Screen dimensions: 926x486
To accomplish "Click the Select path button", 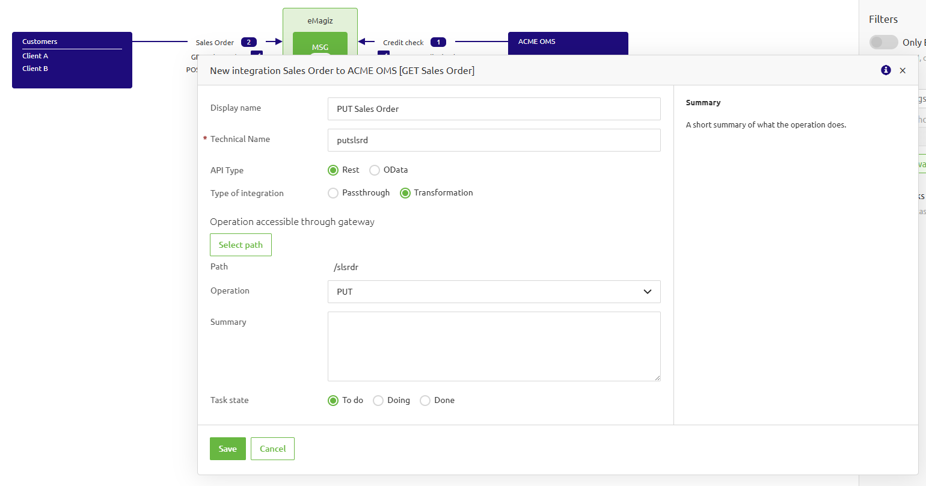I will tap(241, 245).
